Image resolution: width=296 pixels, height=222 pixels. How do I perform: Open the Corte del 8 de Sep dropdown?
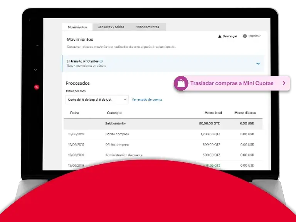coord(97,99)
